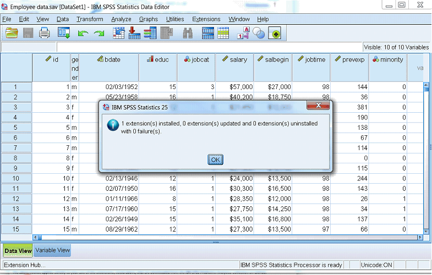Viewport: 432px width, 275px height.
Task: Open the Transform menu
Action: pyautogui.click(x=90, y=19)
